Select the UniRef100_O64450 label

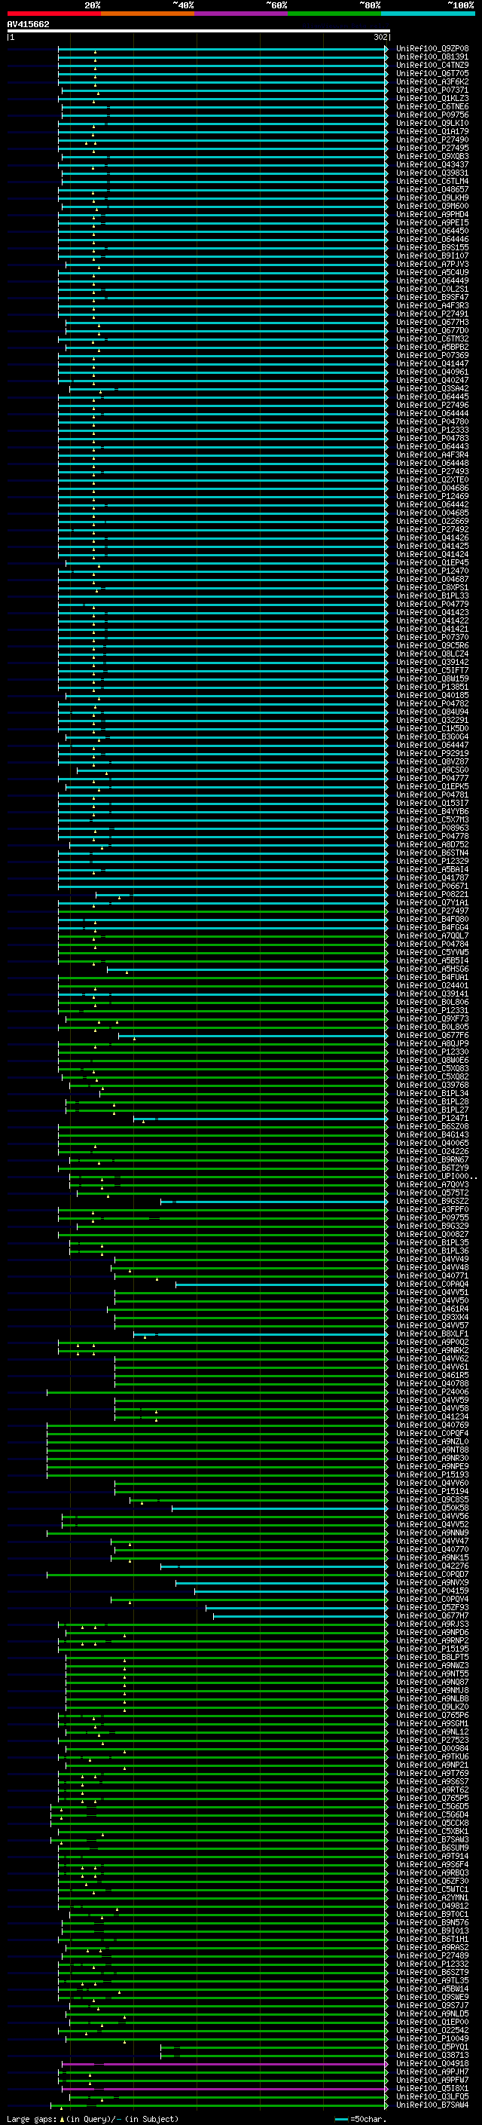click(x=432, y=231)
